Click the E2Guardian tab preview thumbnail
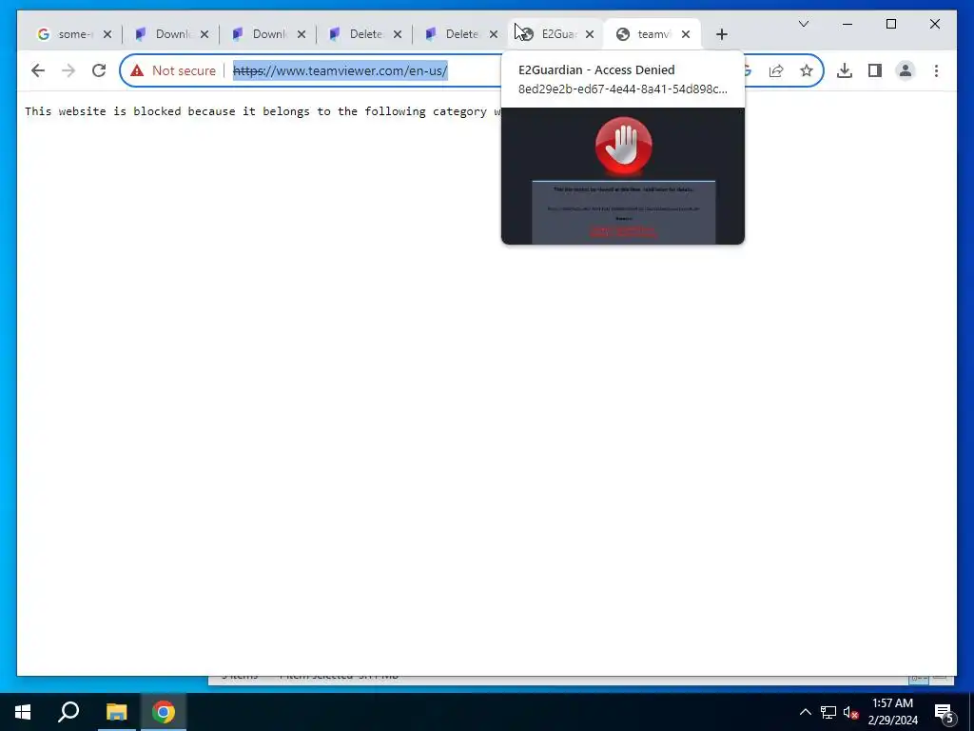 point(622,176)
